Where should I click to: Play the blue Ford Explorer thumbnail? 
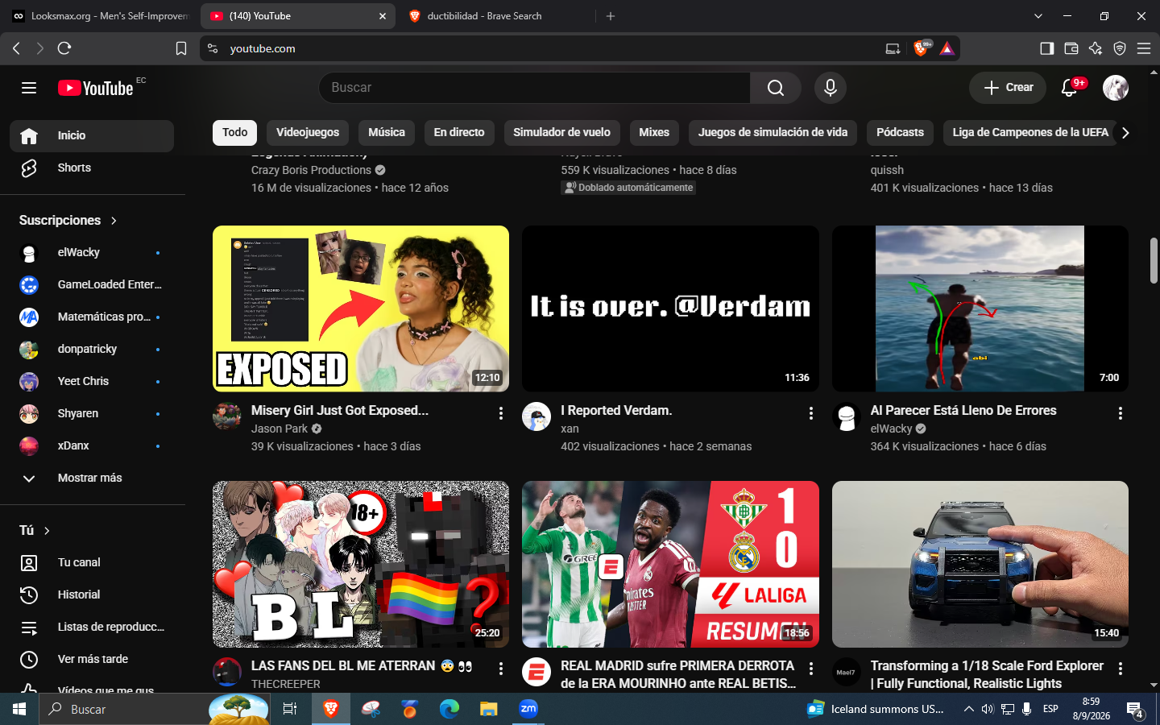click(980, 564)
